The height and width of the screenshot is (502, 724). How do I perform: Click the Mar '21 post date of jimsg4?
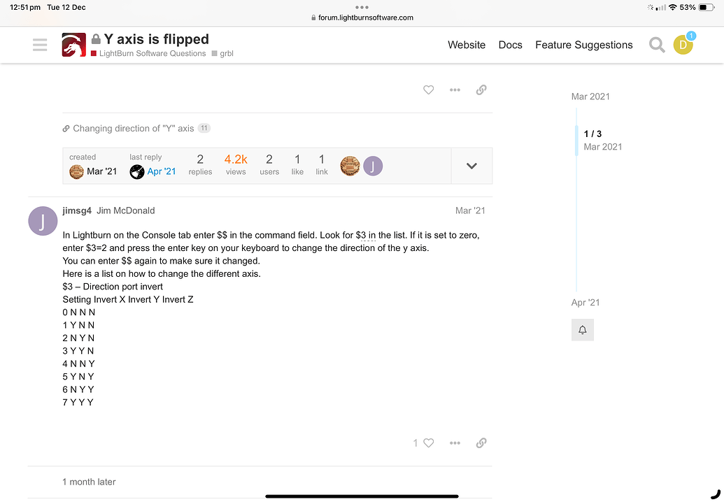(x=470, y=211)
